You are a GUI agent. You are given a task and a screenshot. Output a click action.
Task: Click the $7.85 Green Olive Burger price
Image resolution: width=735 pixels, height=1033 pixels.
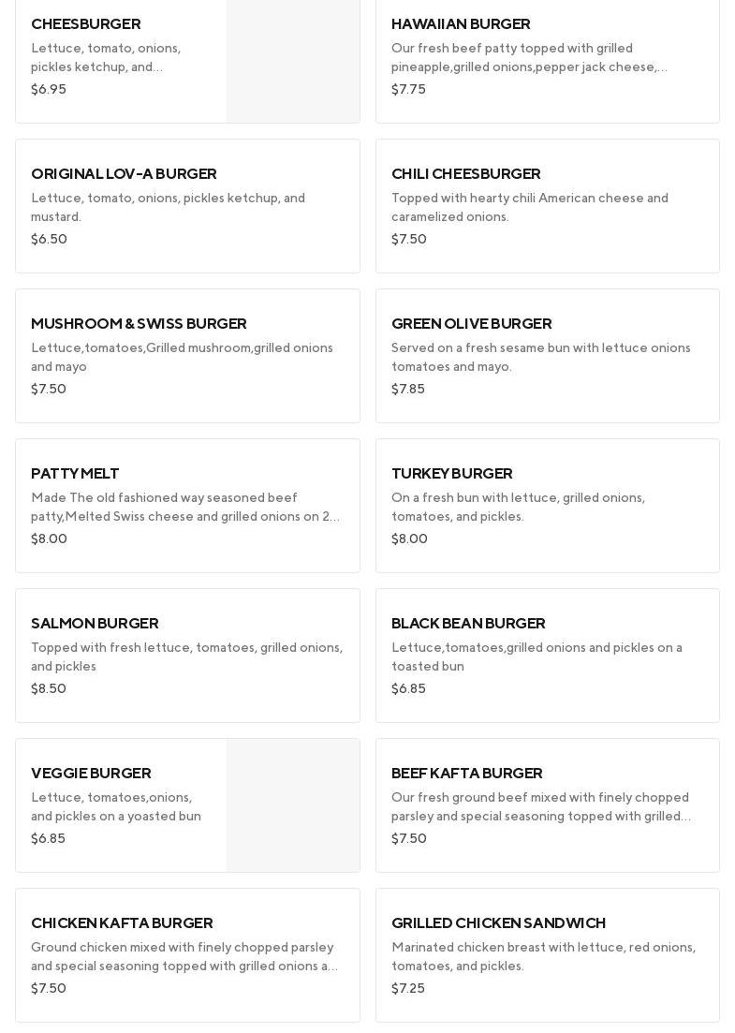[x=408, y=390]
